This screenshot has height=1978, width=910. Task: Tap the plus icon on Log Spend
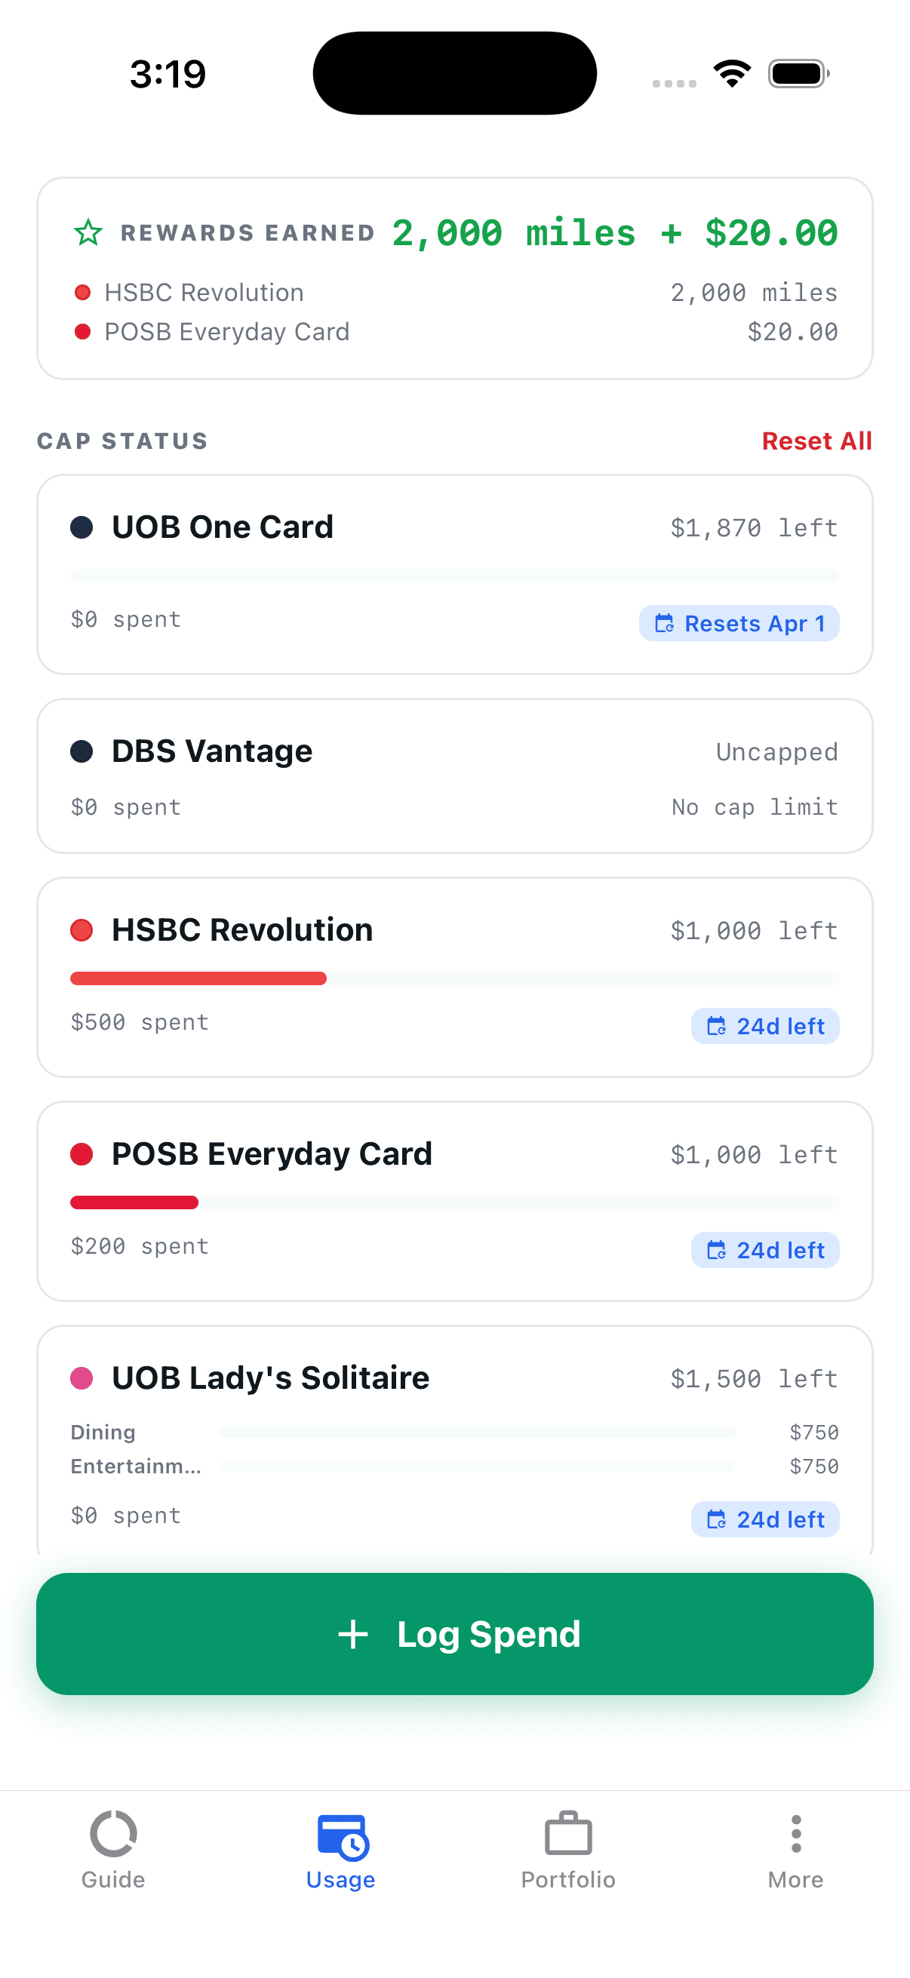click(x=353, y=1634)
